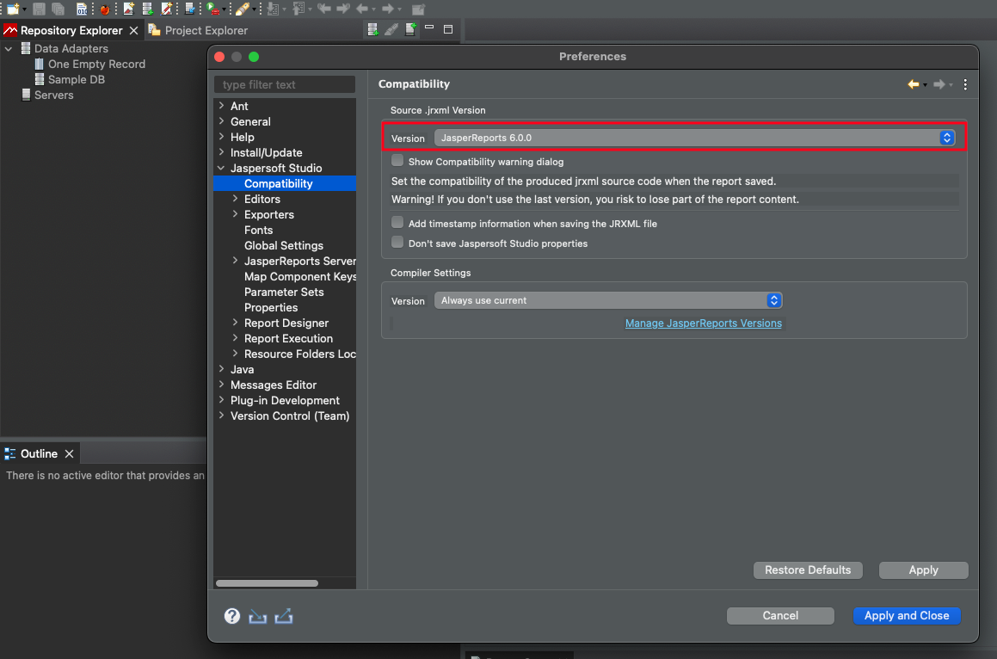Expand the Editors subnode
Viewport: 997px width, 659px height.
coord(235,199)
